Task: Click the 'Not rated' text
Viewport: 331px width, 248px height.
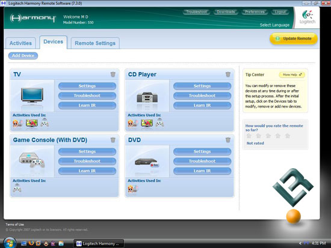Action: click(x=255, y=144)
